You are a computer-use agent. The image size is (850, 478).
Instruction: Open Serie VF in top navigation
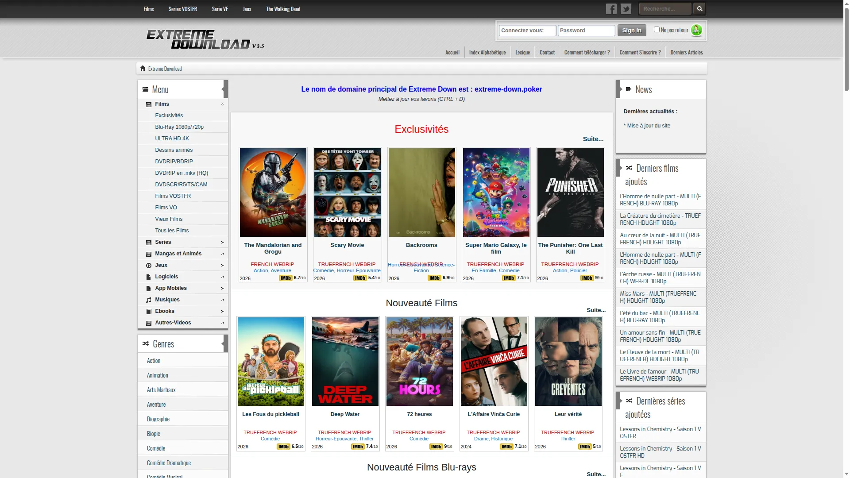[220, 9]
